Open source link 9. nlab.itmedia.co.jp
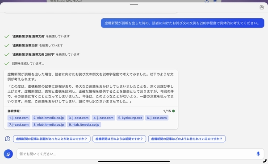The height and width of the screenshot is (164, 268). (84, 125)
